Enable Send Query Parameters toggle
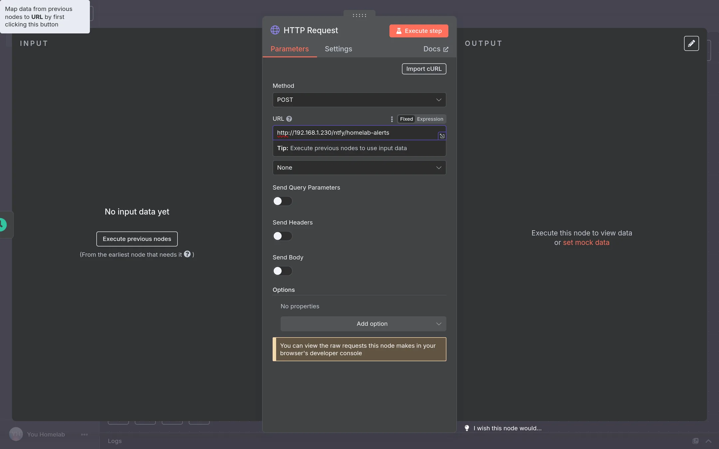 [282, 201]
